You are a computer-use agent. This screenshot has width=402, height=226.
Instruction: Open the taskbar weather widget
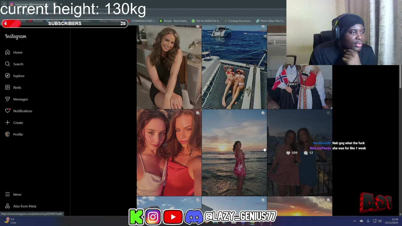(x=10, y=221)
